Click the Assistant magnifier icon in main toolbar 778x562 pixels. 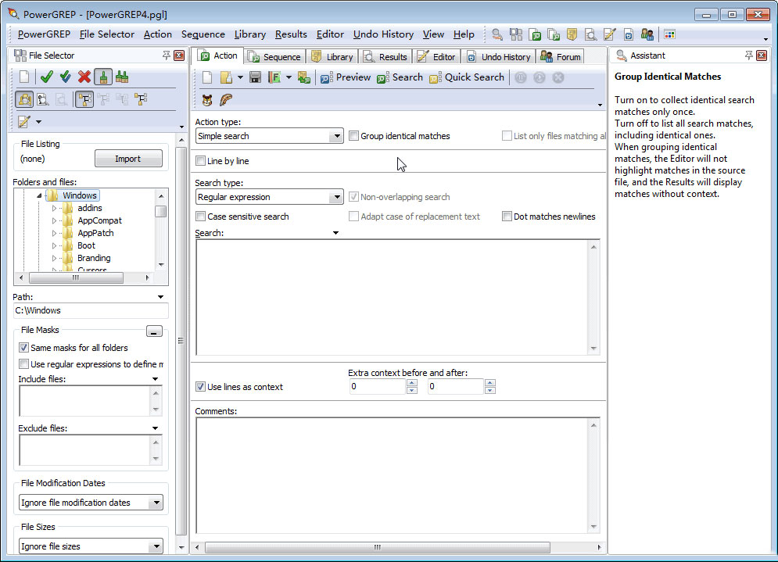tap(497, 34)
